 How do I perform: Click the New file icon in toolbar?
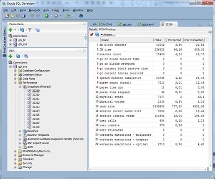coord(7,16)
